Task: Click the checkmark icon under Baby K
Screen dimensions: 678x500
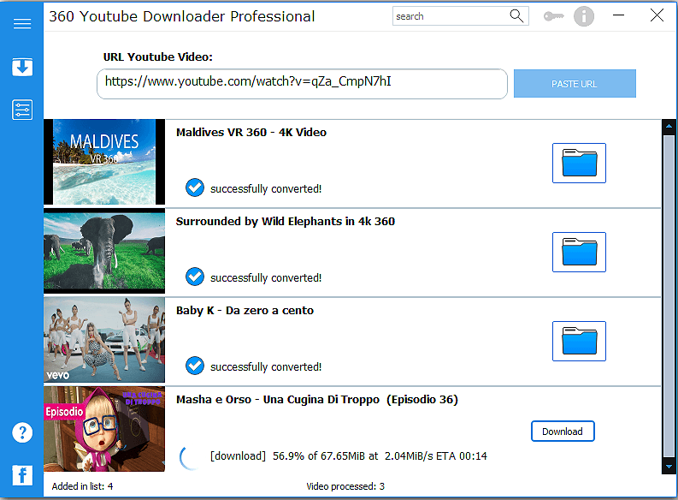Action: (195, 366)
